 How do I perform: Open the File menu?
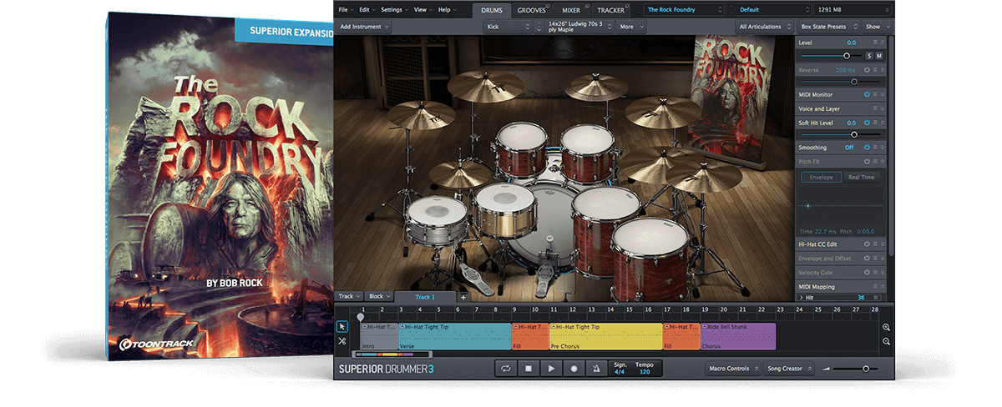(x=345, y=10)
